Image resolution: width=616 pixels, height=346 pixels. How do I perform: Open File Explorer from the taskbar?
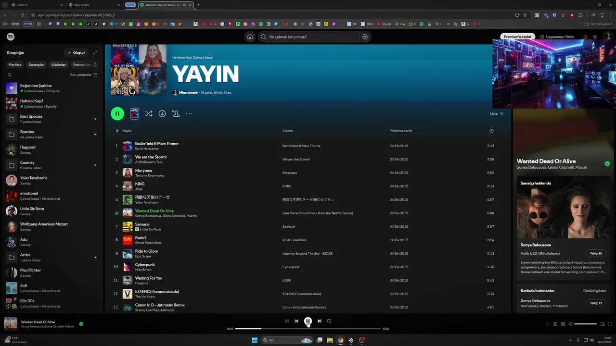click(x=330, y=340)
